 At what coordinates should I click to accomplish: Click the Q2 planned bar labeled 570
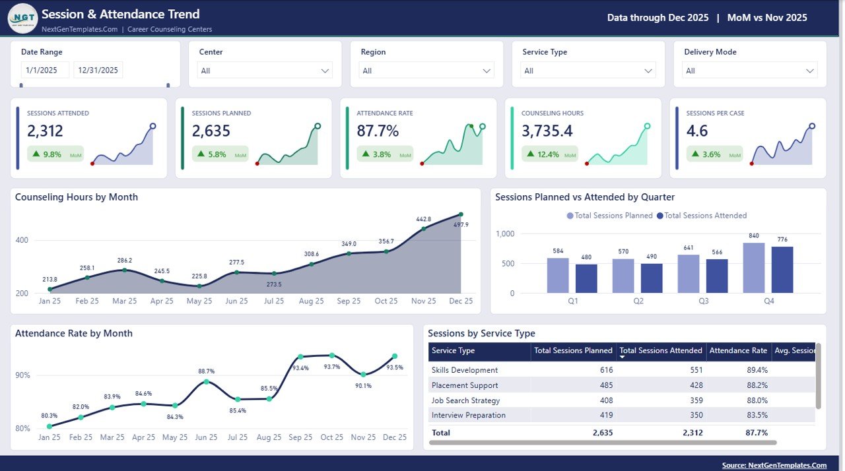623,276
